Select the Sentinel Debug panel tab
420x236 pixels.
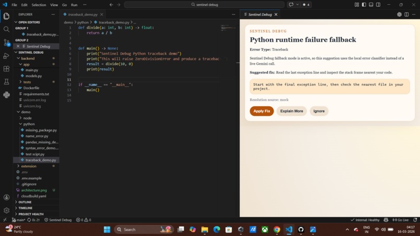[x=260, y=15]
